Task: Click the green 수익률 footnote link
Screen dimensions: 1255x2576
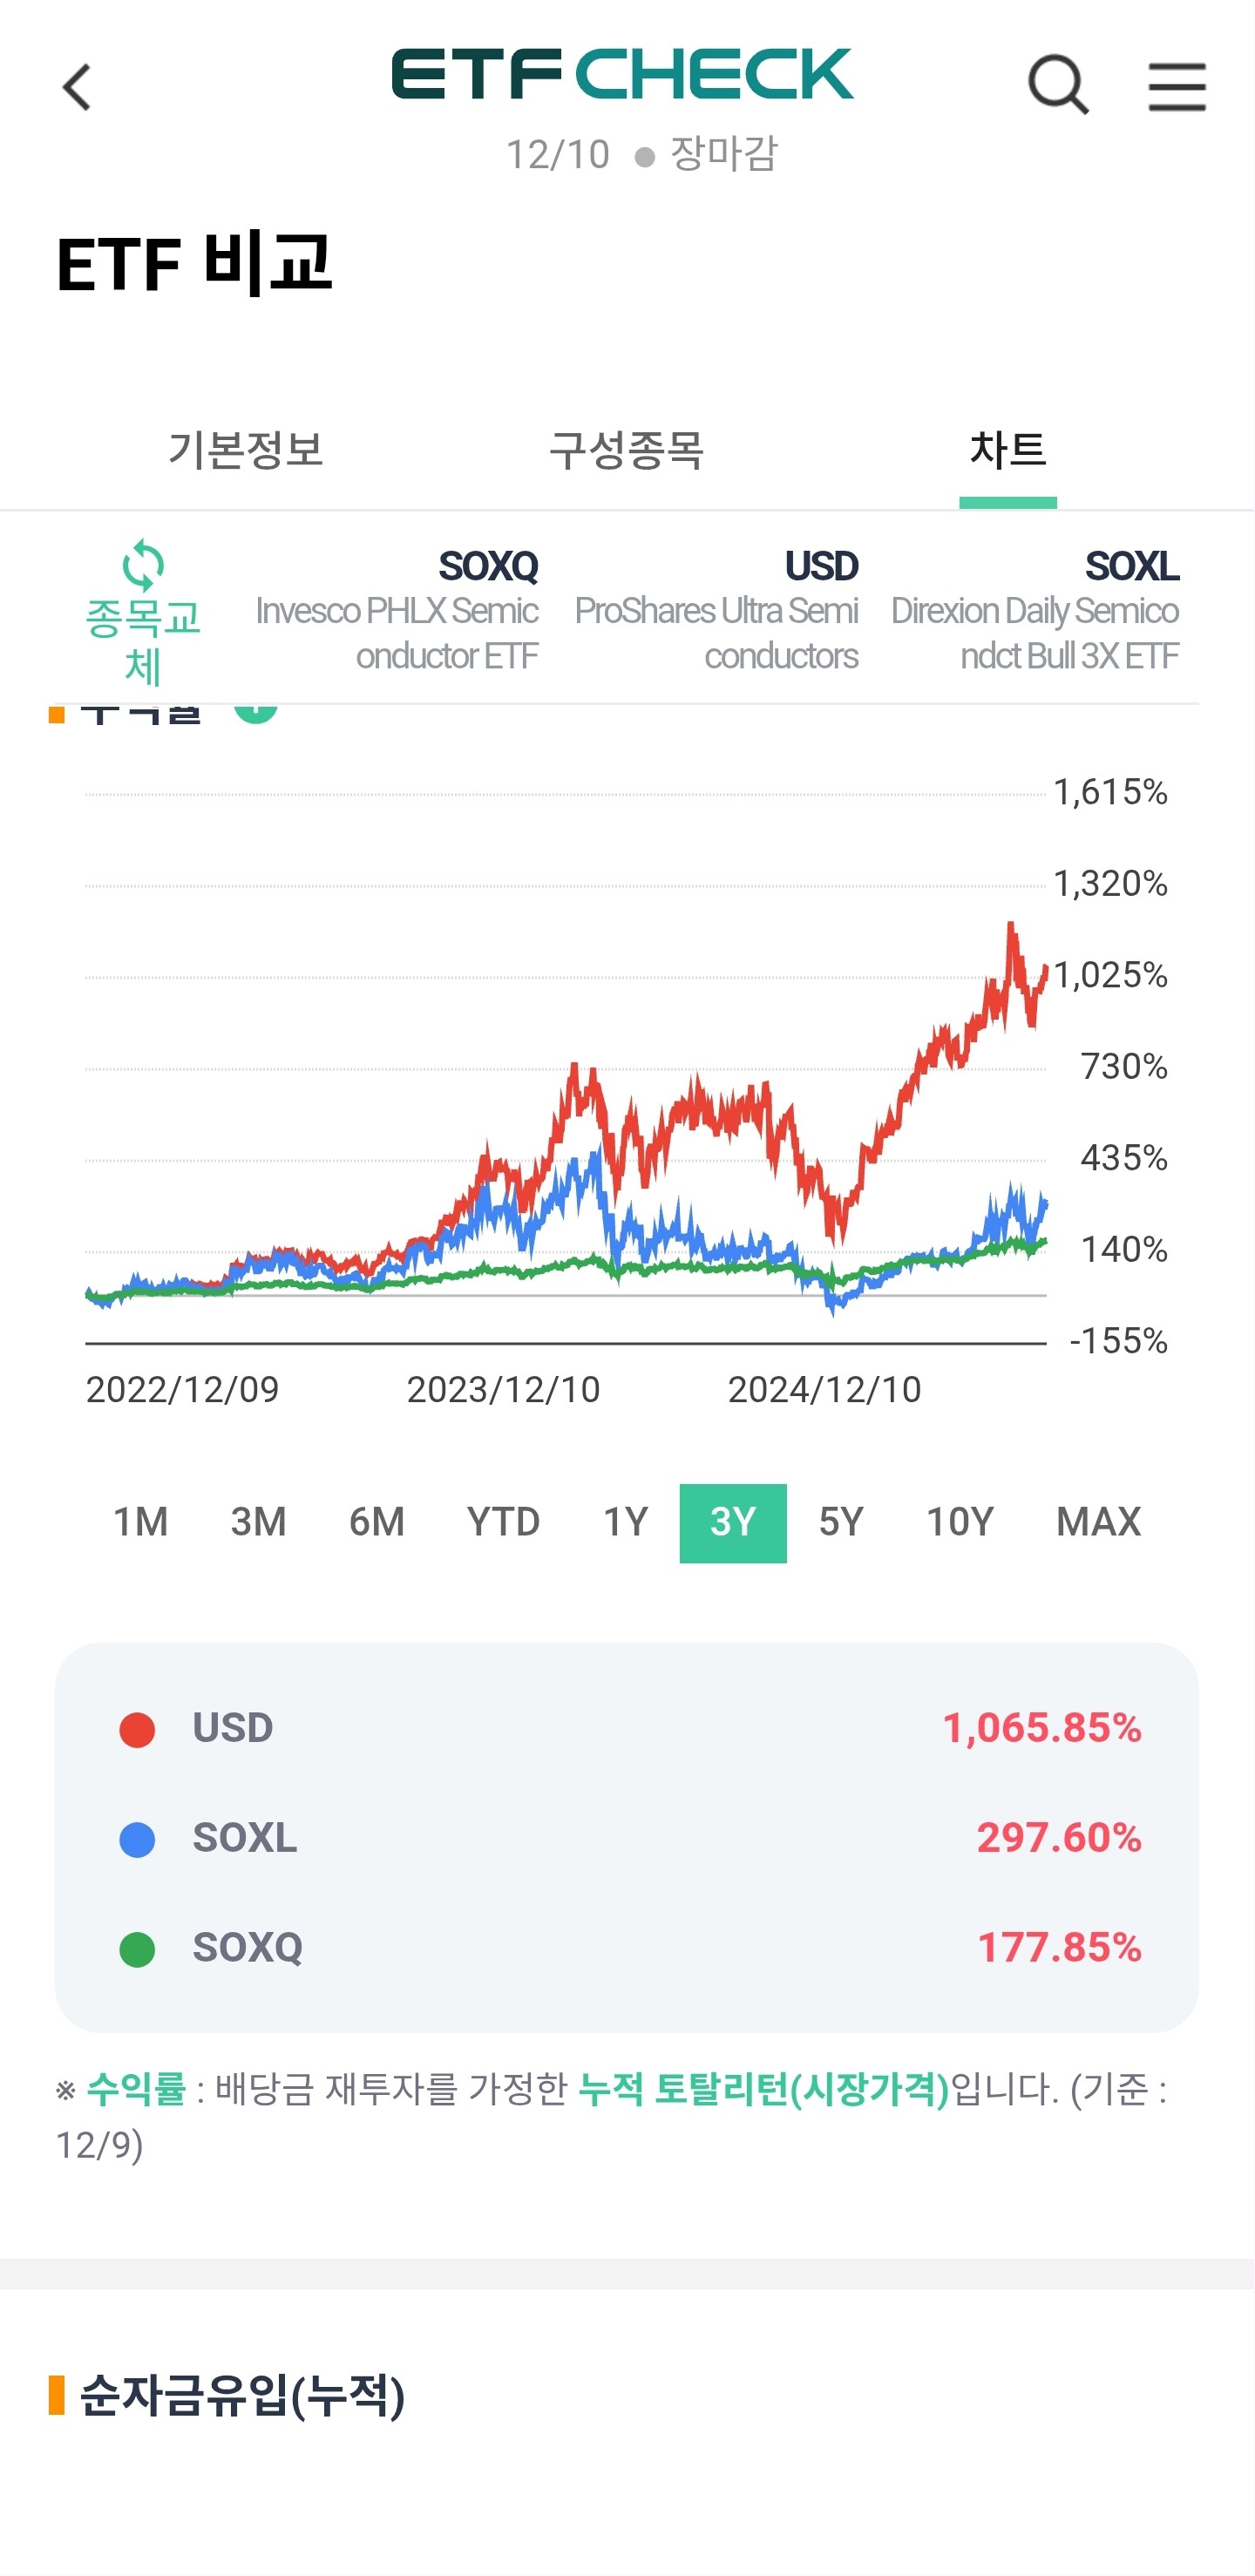Action: coord(136,2089)
